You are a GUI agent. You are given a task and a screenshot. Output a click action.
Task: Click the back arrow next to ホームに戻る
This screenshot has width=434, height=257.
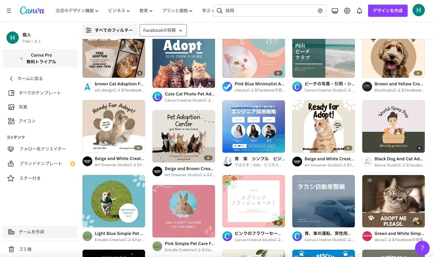point(11,79)
